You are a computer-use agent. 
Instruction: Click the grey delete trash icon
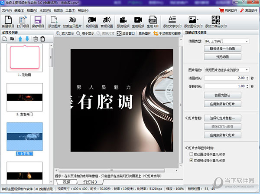pos(36,39)
